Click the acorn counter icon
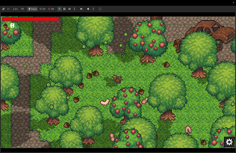The image size is (236, 153). (5, 25)
